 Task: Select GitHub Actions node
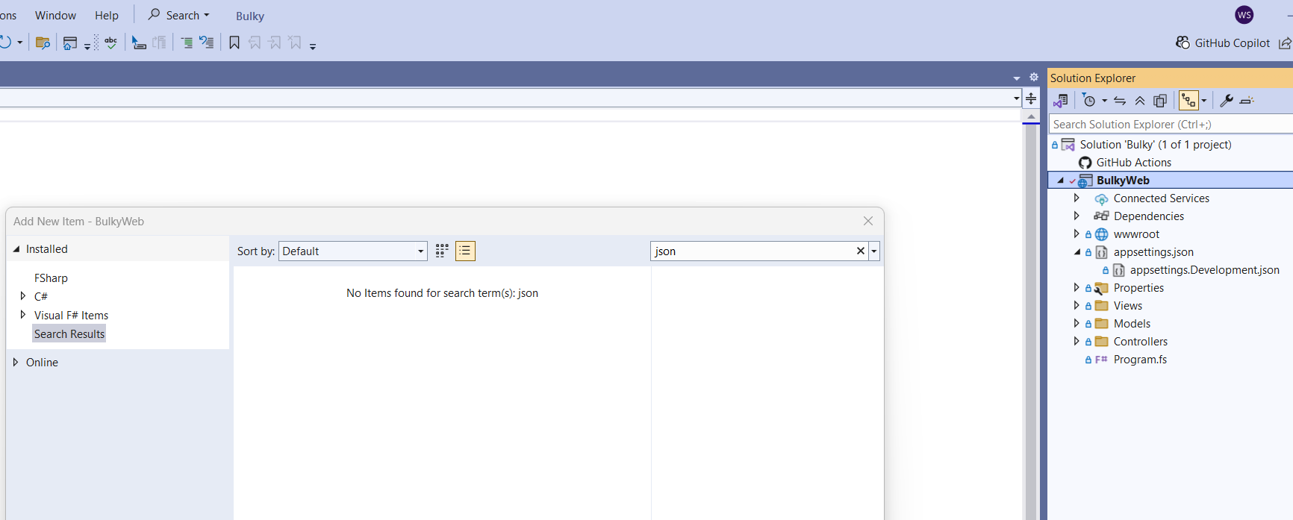[x=1133, y=162]
